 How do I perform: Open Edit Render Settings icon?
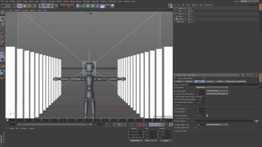[x=72, y=6]
